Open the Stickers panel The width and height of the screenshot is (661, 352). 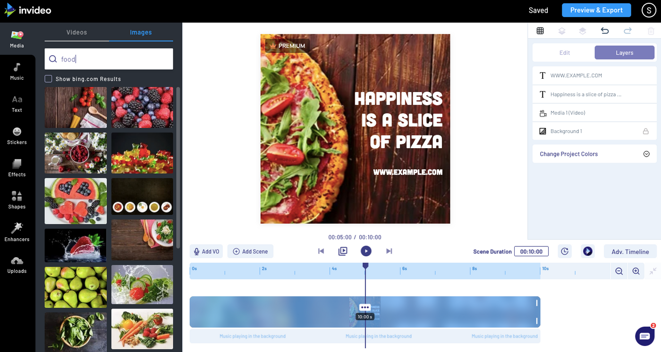[x=17, y=135]
